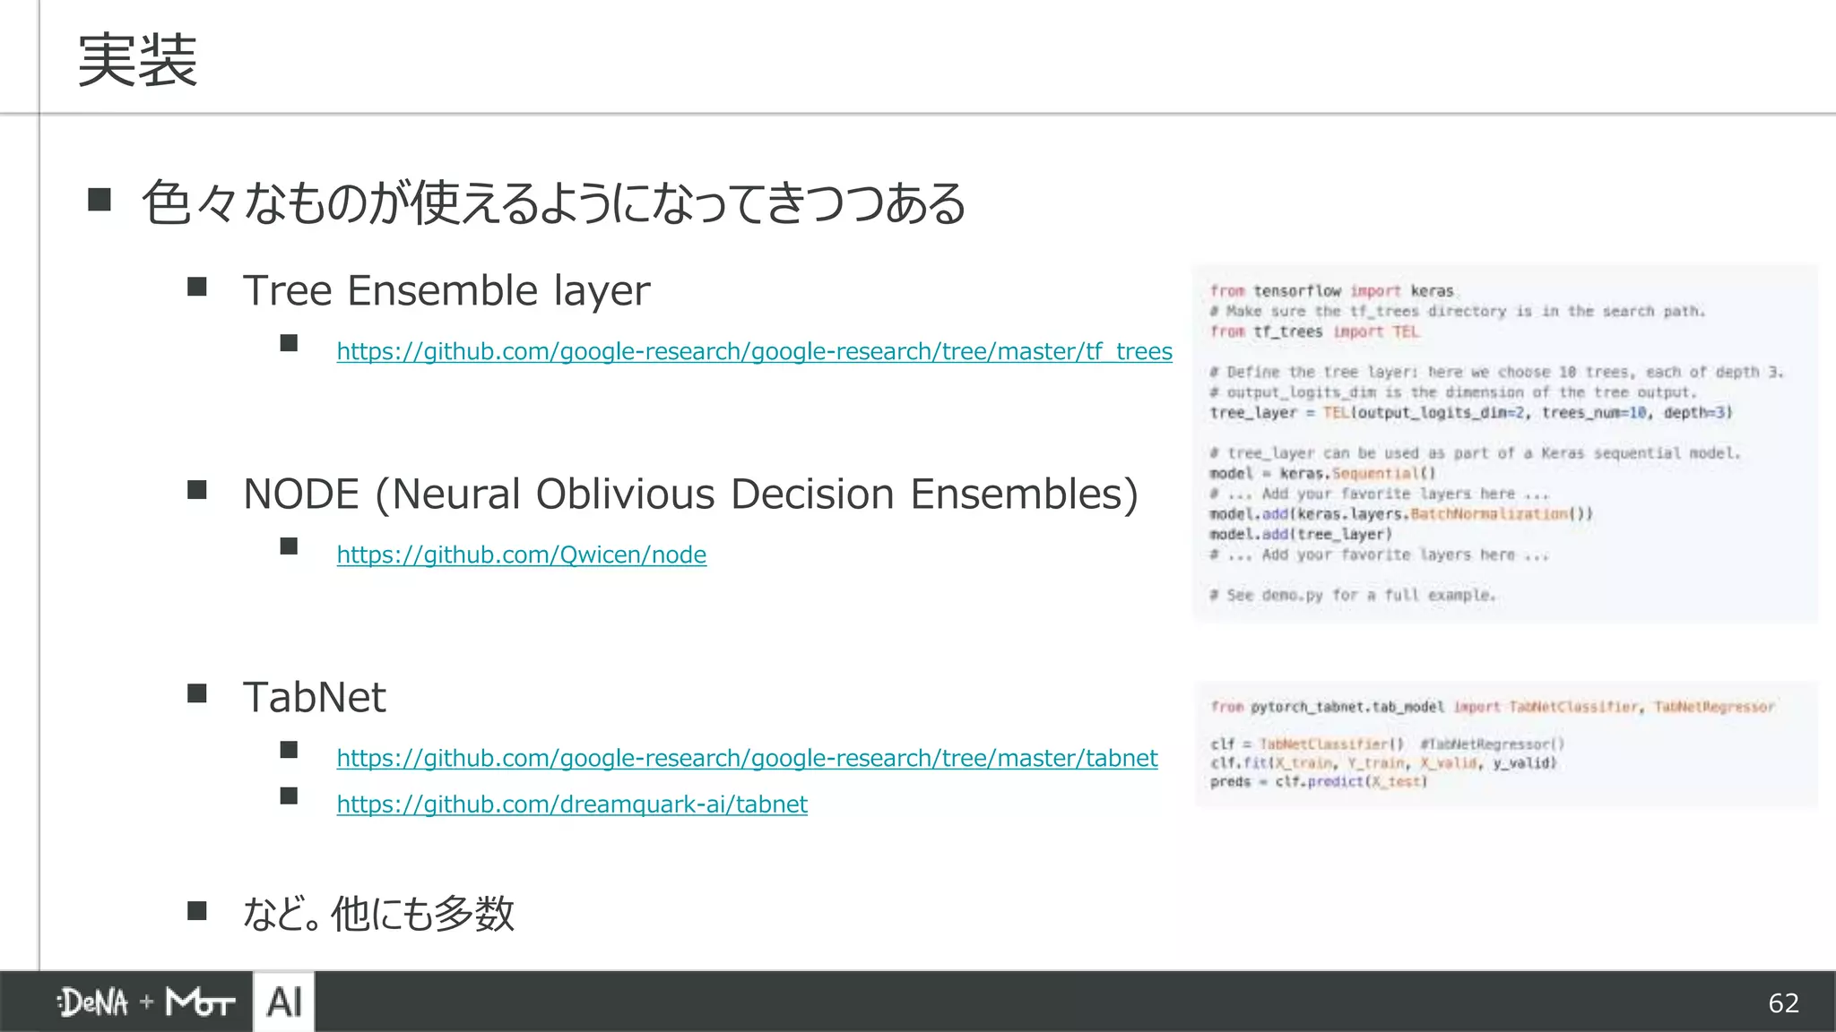Click 'model.add(tree_layer)' code line
1836x1032 pixels.
[1301, 535]
